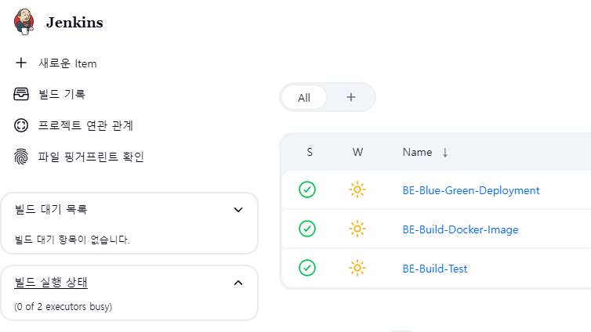591x332 pixels.
Task: Sort by the S status column
Action: click(x=310, y=152)
